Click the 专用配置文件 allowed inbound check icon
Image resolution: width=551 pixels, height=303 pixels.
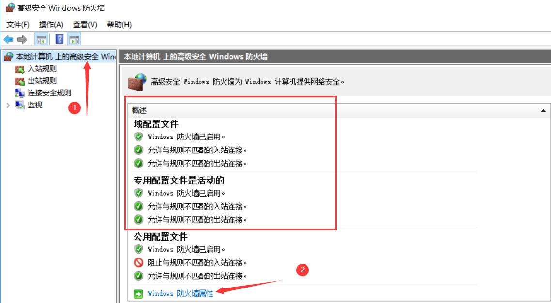click(138, 206)
